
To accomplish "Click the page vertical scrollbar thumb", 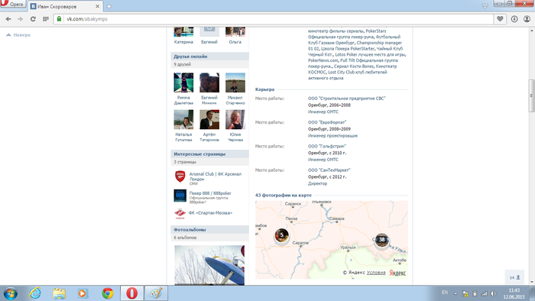I will click(x=532, y=95).
